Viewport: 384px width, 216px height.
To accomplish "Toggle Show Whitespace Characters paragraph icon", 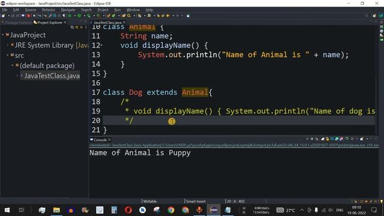I will (64, 16).
